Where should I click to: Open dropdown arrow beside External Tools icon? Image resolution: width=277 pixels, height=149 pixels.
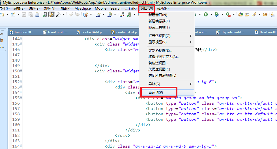(234, 14)
